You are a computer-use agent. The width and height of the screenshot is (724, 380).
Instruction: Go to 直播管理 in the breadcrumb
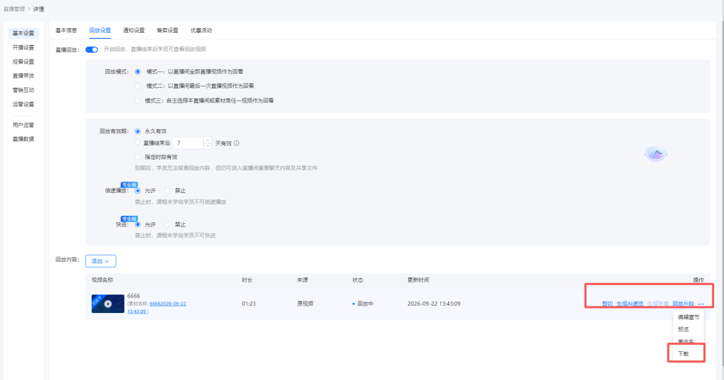[x=14, y=9]
